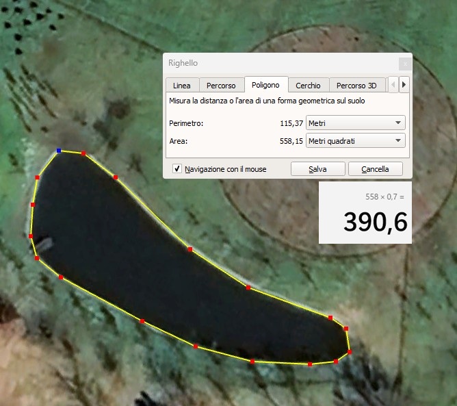Open the Percorso 3D tab
The height and width of the screenshot is (406, 457).
tap(356, 86)
